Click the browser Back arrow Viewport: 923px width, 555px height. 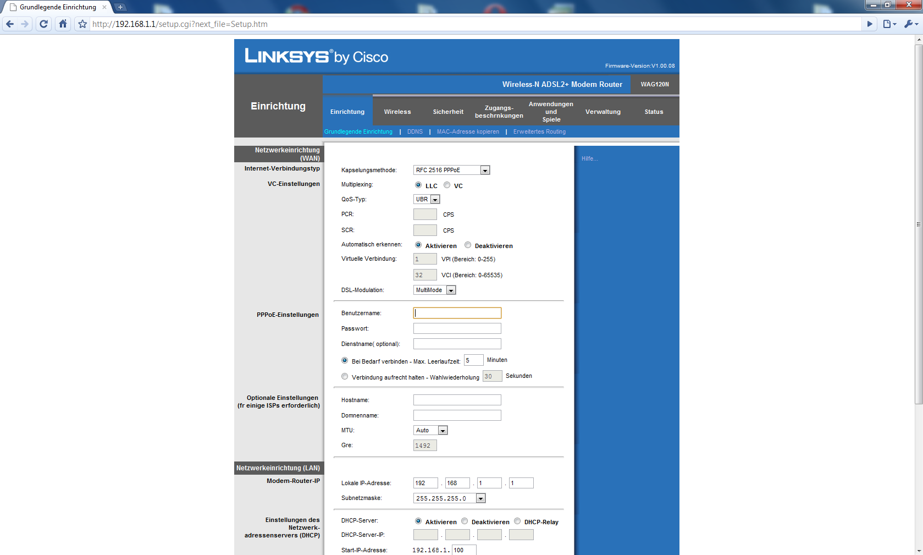[x=10, y=24]
